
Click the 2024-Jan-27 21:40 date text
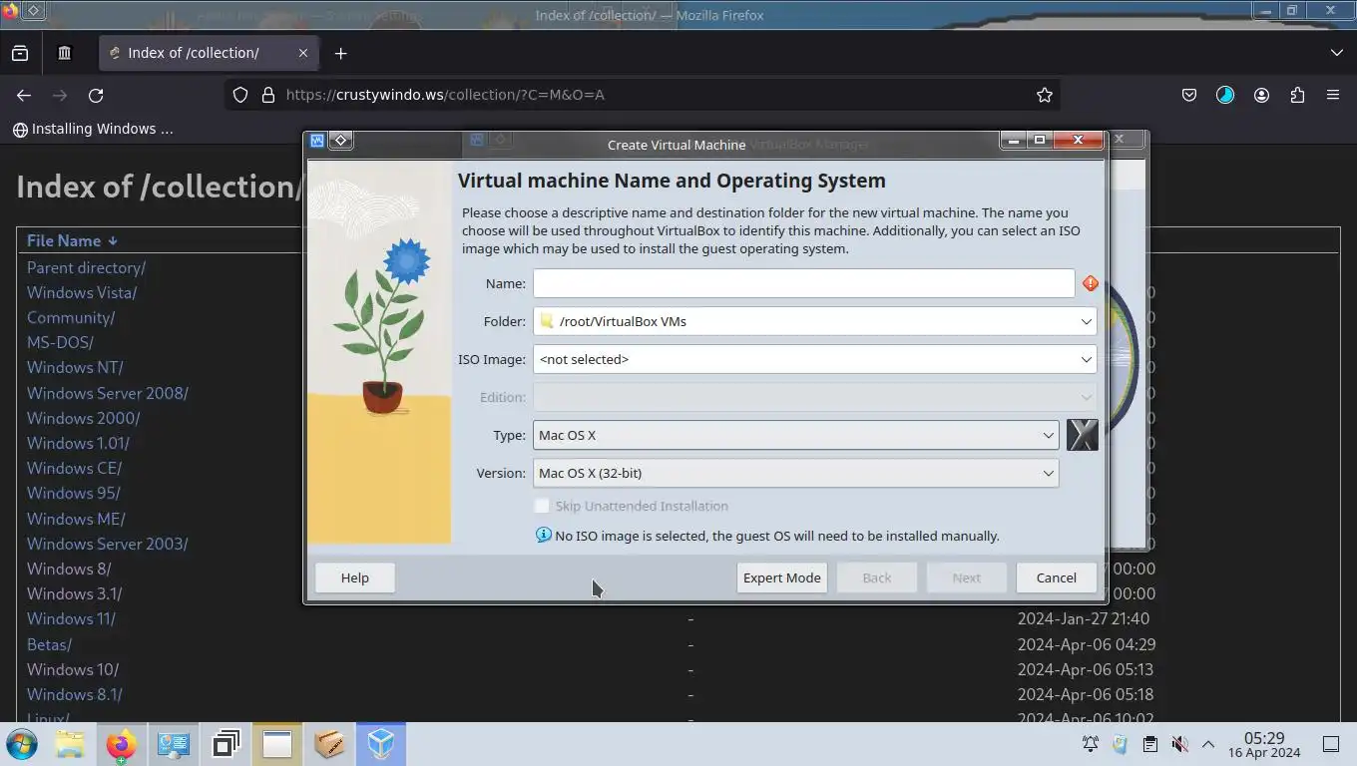pyautogui.click(x=1084, y=618)
